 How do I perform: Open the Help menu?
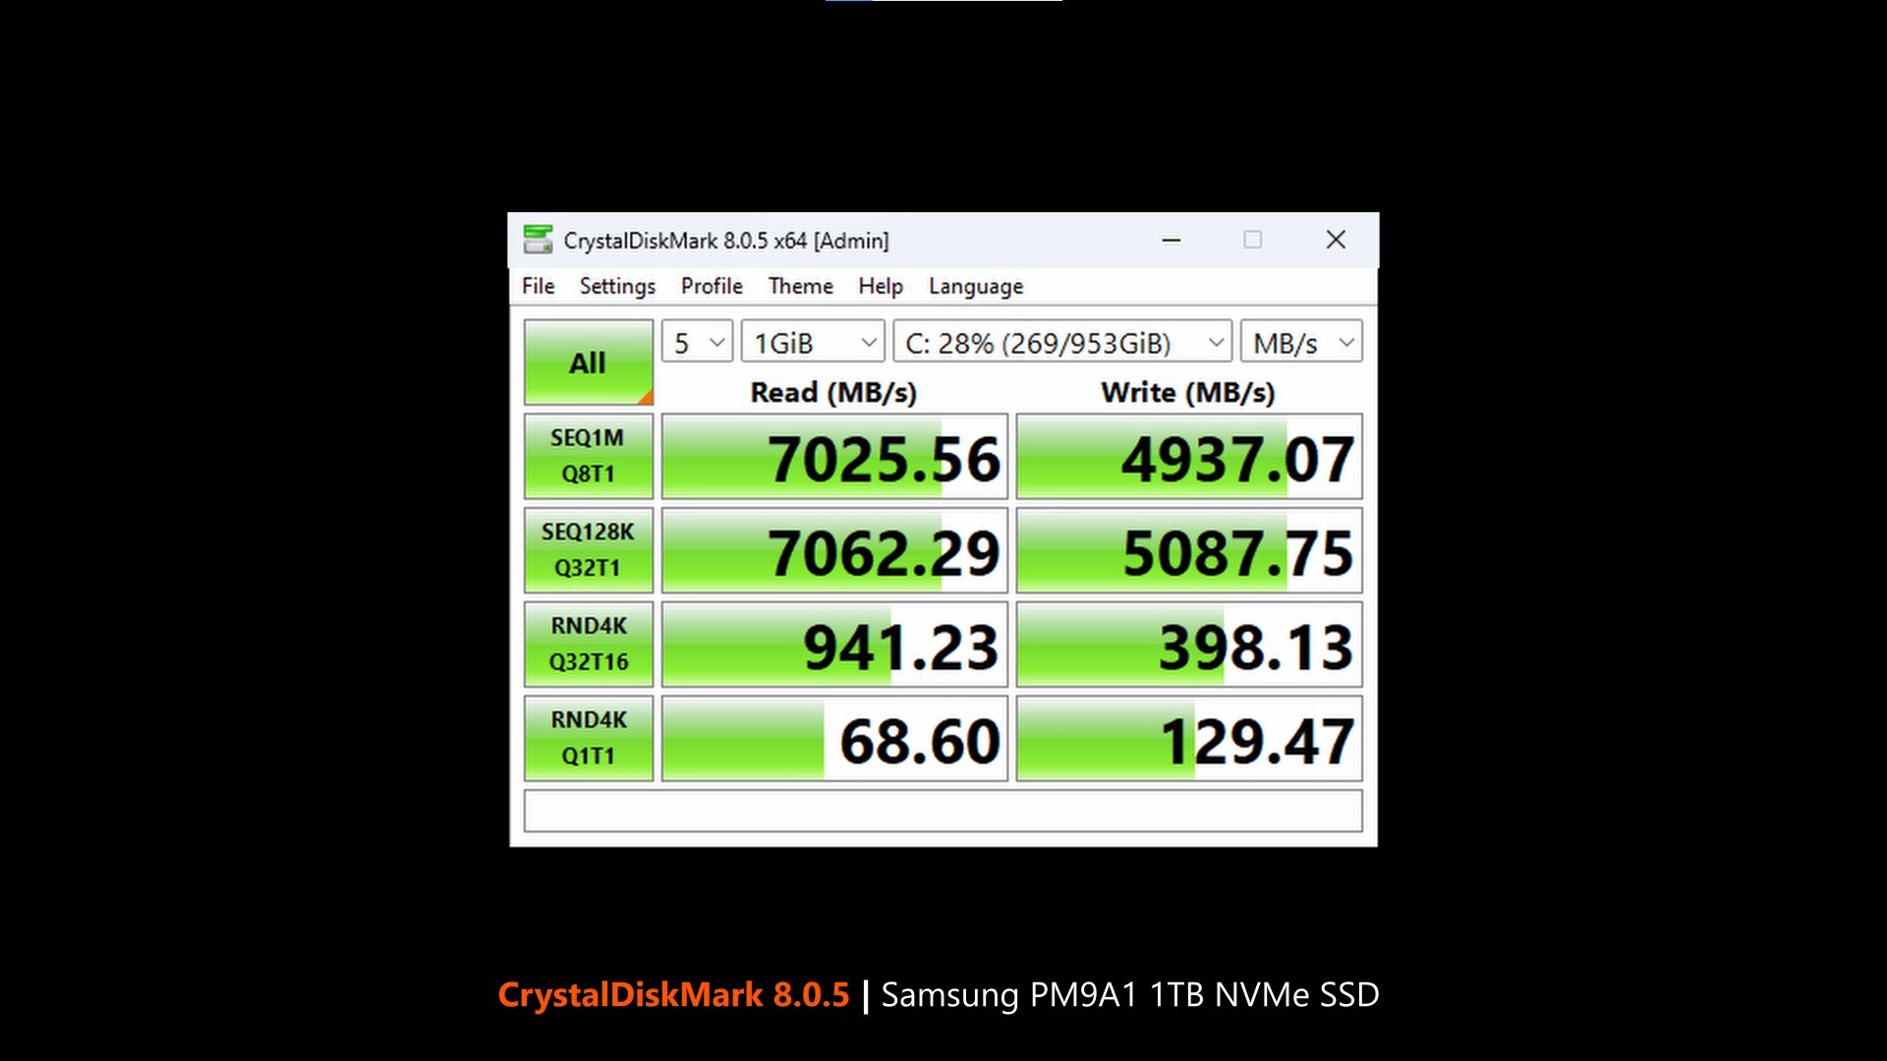tap(880, 286)
